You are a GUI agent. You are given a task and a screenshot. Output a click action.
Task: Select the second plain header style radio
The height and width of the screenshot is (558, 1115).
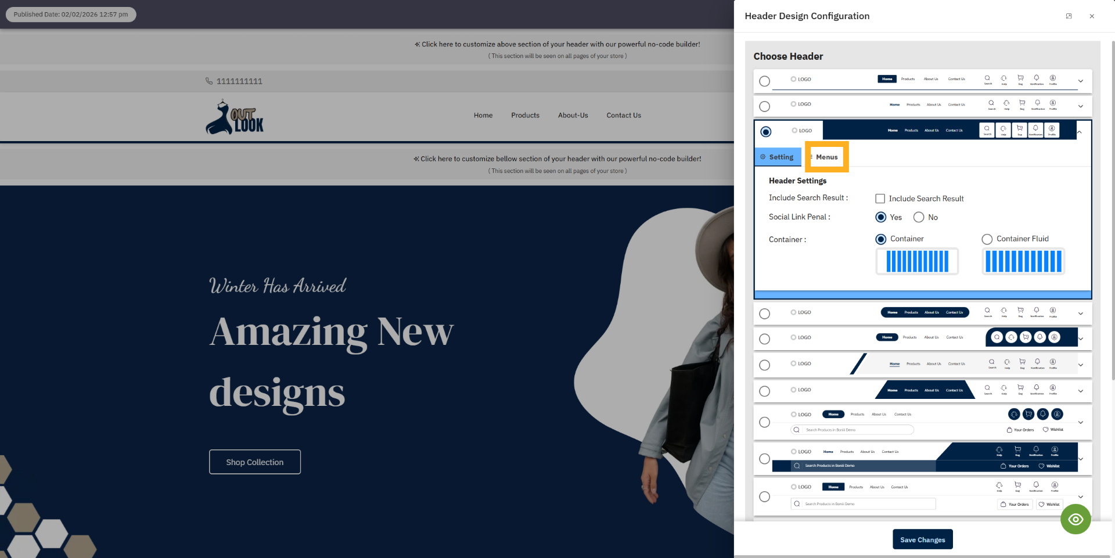point(765,107)
